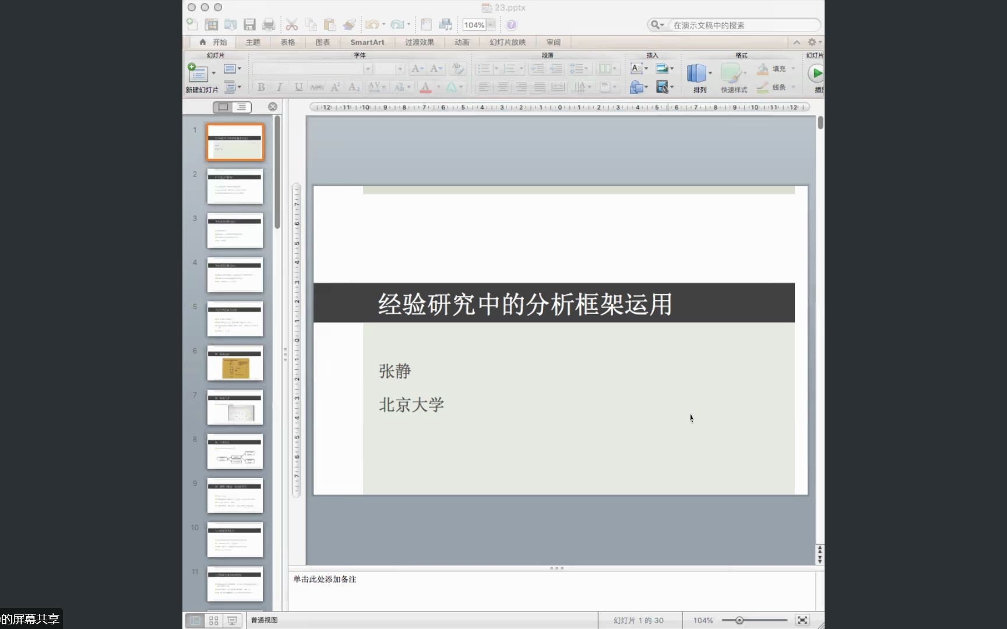Click the Paste clipboard icon
Image resolution: width=1007 pixels, height=629 pixels.
tap(330, 24)
